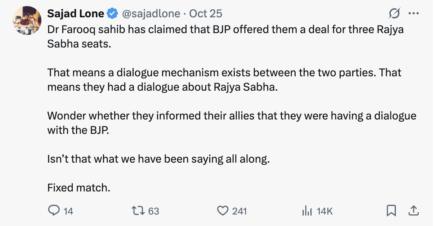This screenshot has width=435, height=226.
Task: Open the @sajadlone handle link
Action: pos(151,14)
